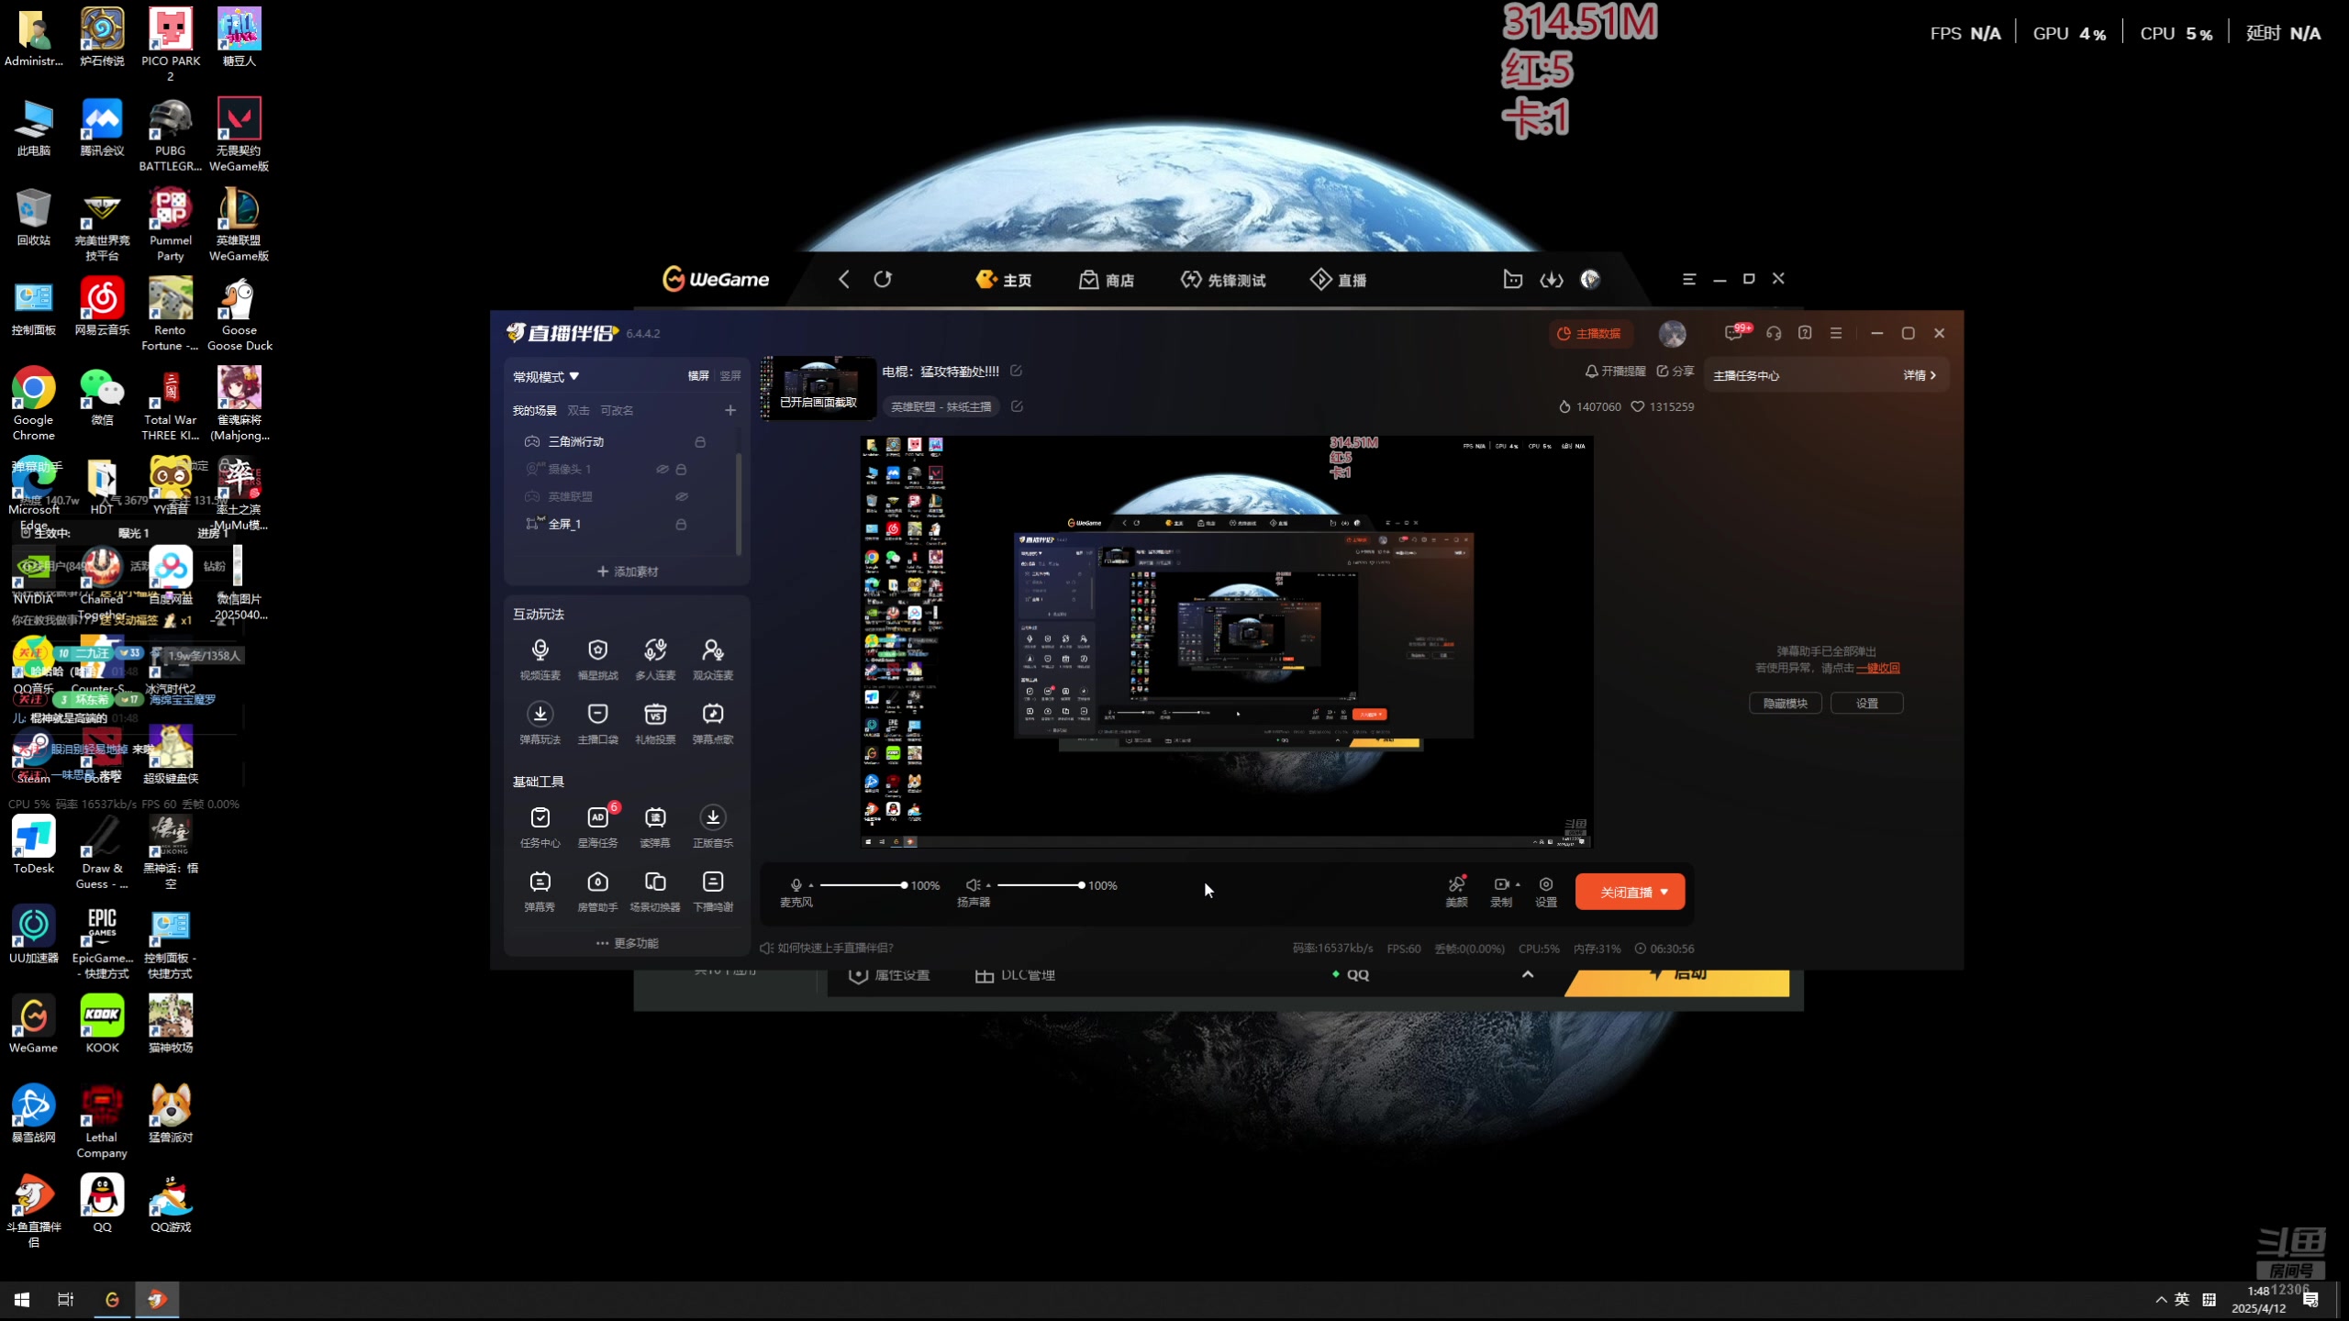
Task: Open 多人连麦 multi-person mic link
Action: (x=655, y=659)
